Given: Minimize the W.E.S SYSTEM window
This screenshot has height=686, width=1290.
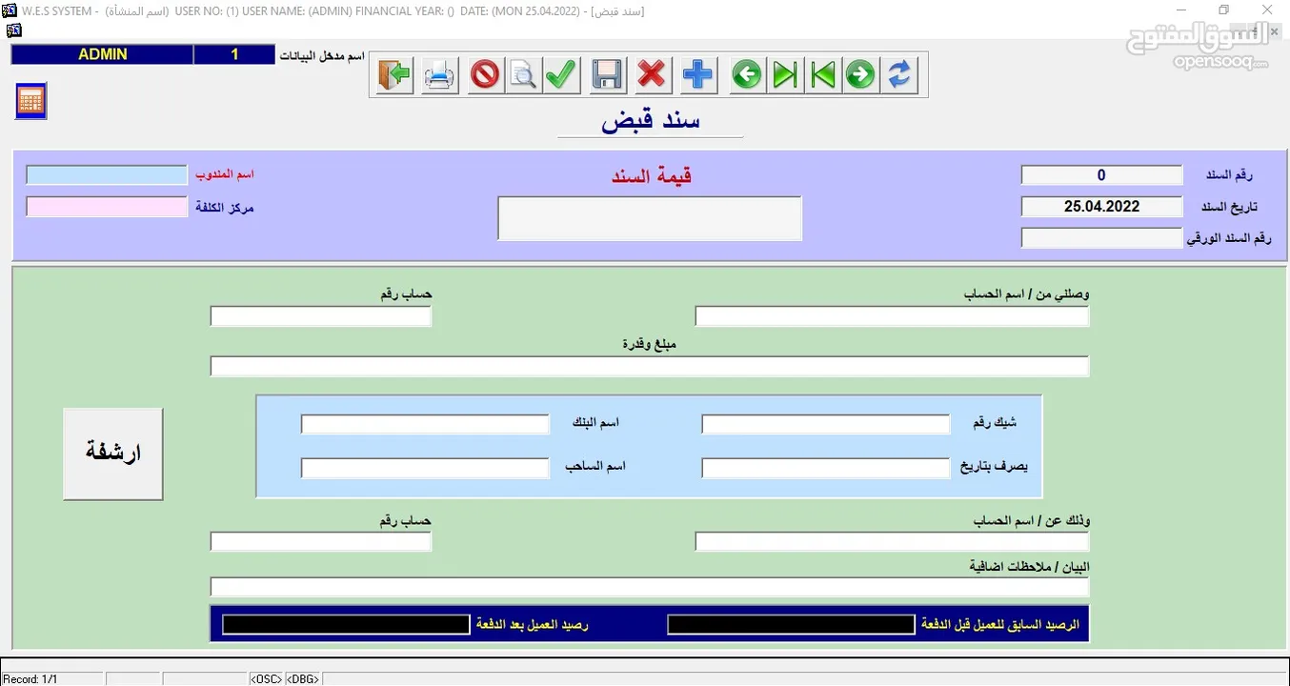Looking at the screenshot, I should (x=1181, y=10).
